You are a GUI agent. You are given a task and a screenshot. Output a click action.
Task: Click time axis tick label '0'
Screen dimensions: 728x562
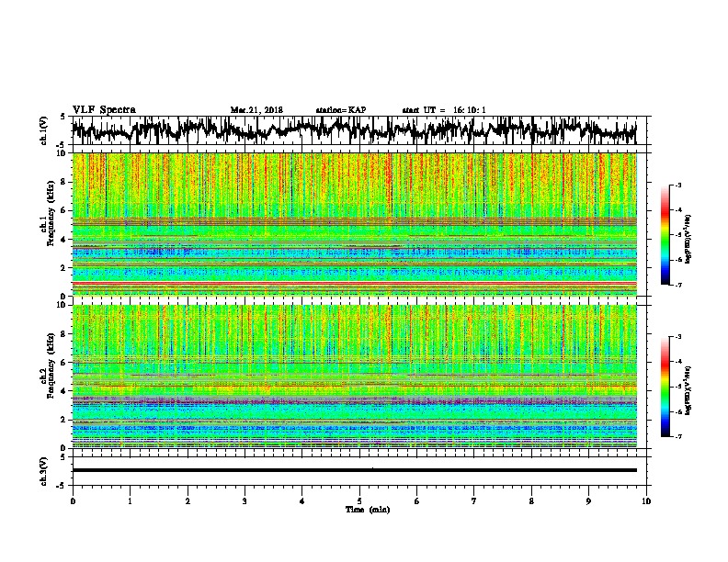point(73,501)
